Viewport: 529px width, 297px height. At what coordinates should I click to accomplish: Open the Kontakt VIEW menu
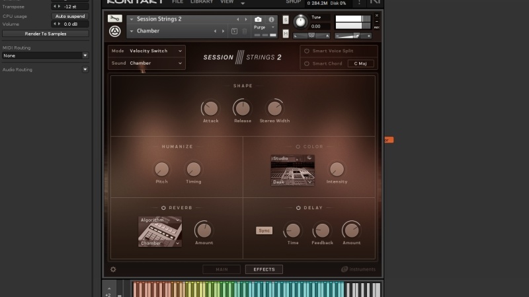227,2
